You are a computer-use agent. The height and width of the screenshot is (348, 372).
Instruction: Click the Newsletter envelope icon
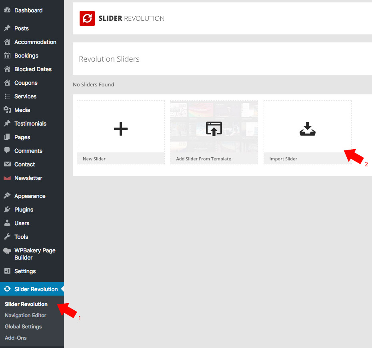click(x=7, y=178)
